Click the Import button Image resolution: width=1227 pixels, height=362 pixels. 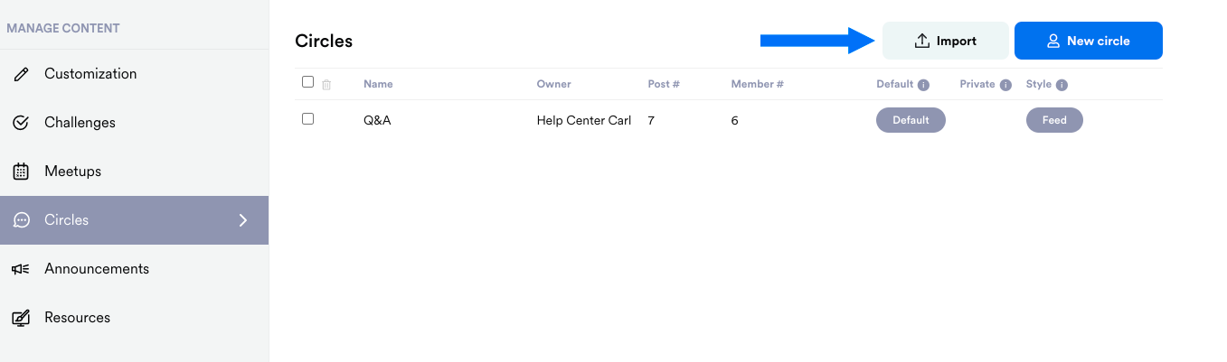coord(945,41)
